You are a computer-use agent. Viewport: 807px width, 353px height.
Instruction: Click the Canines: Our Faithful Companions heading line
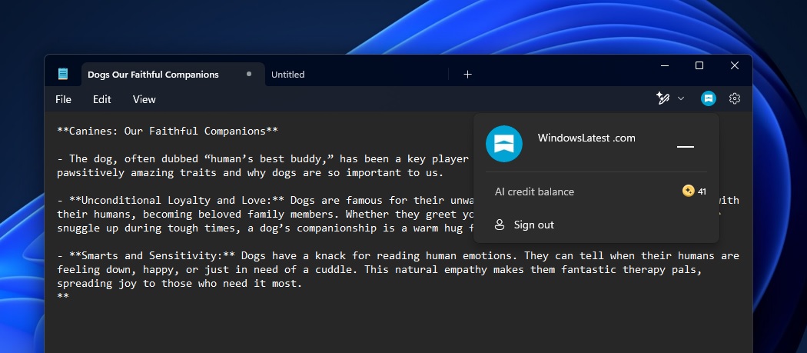click(168, 131)
